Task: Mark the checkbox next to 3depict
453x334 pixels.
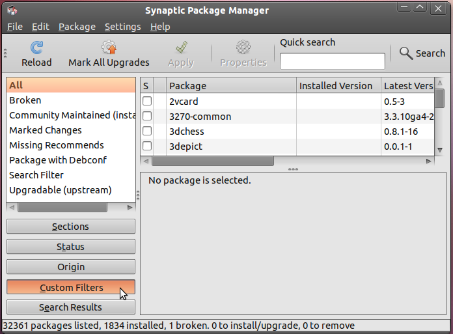Action: pyautogui.click(x=147, y=146)
